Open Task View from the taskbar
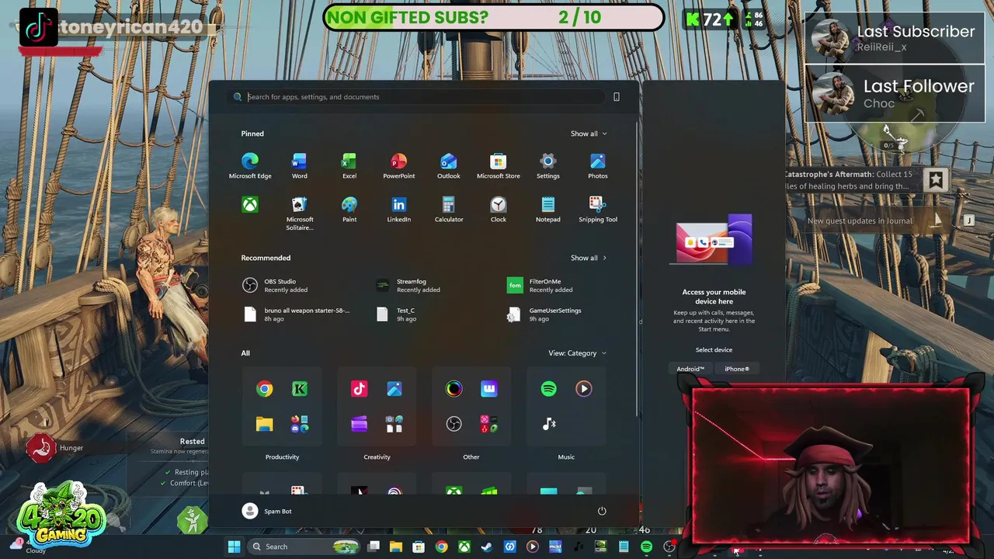This screenshot has height=559, width=994. point(374,547)
